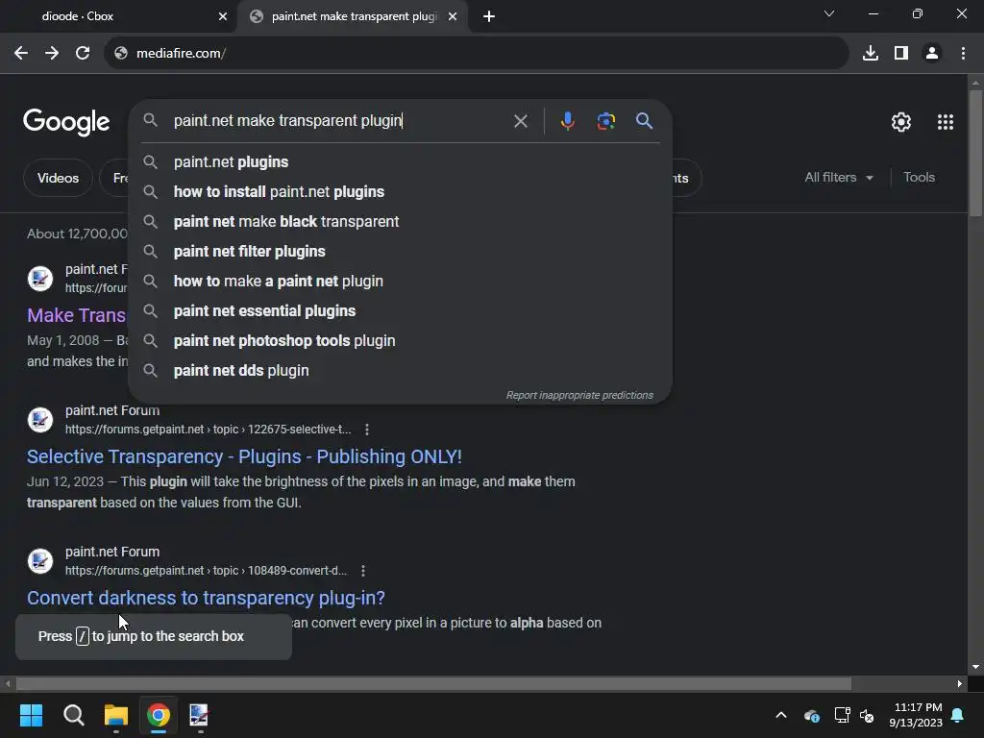Image resolution: width=984 pixels, height=738 pixels.
Task: Choose suggestion paint net make black transparent
Action: point(401,222)
